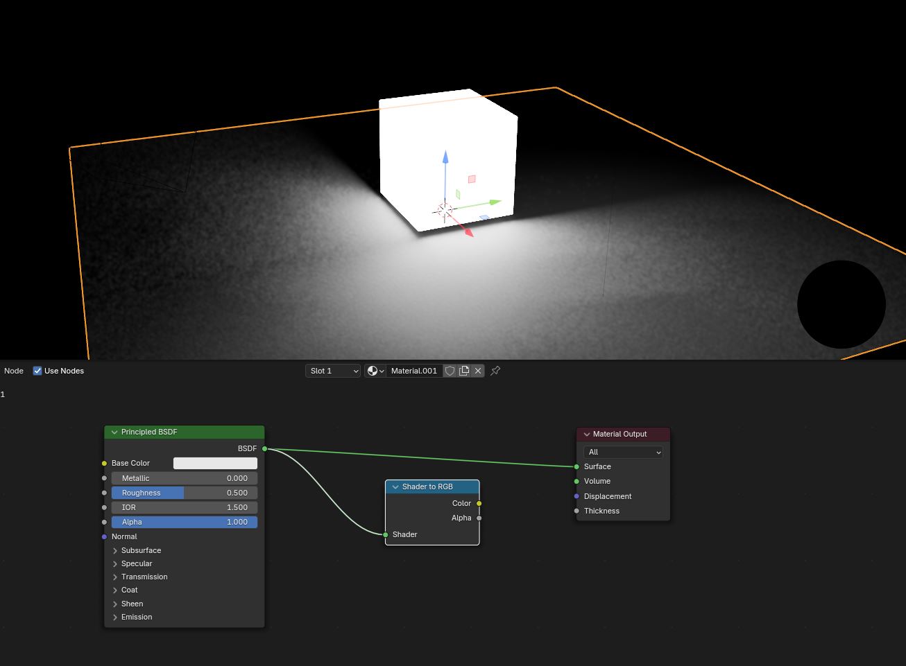Click the new material duplicate icon
This screenshot has height=666, width=906.
coord(464,371)
